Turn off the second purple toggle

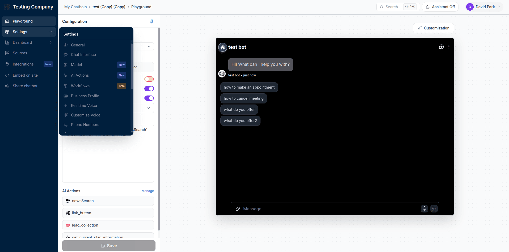pyautogui.click(x=149, y=98)
